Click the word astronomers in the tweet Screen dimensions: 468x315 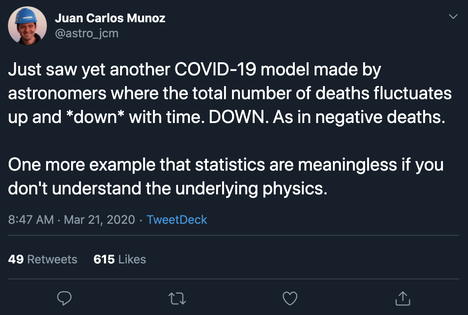tap(57, 94)
